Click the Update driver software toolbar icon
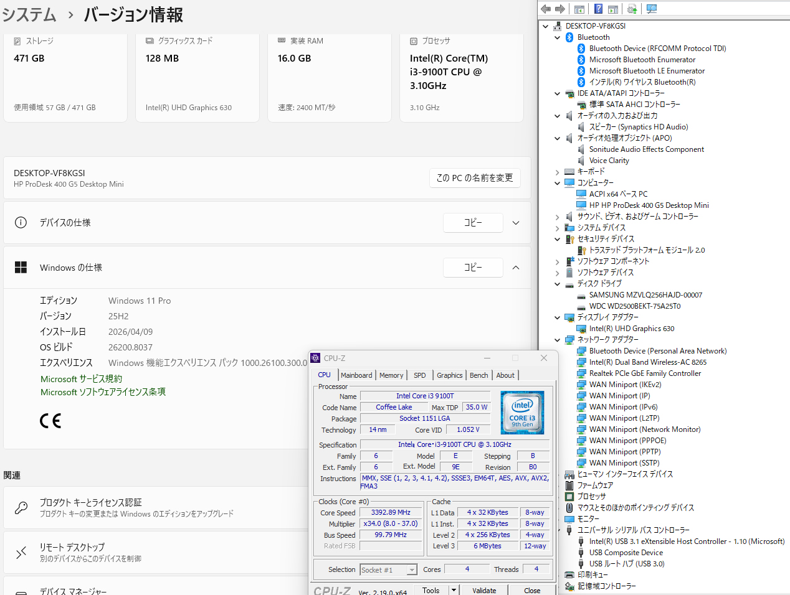 pos(632,9)
